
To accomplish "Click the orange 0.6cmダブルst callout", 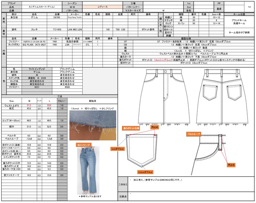I will pyautogui.click(x=145, y=172).
